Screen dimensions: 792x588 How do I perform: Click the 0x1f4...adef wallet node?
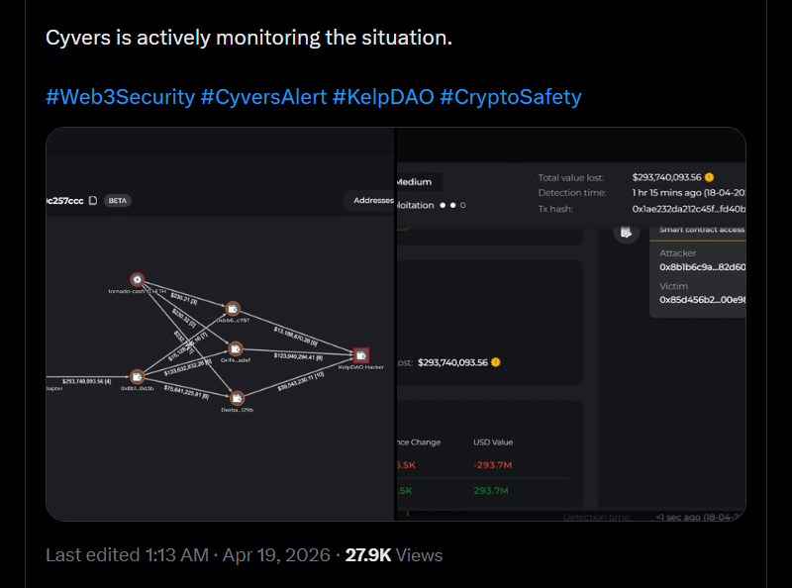pyautogui.click(x=236, y=348)
